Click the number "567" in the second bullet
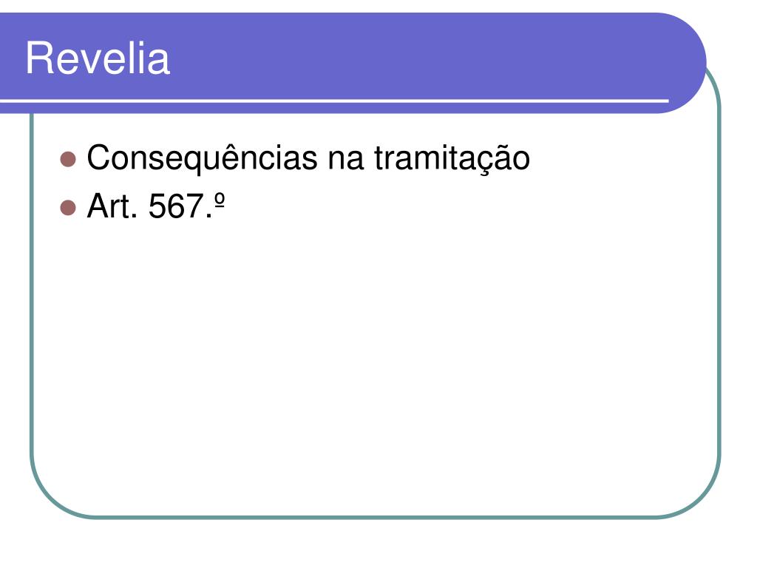 click(x=176, y=206)
